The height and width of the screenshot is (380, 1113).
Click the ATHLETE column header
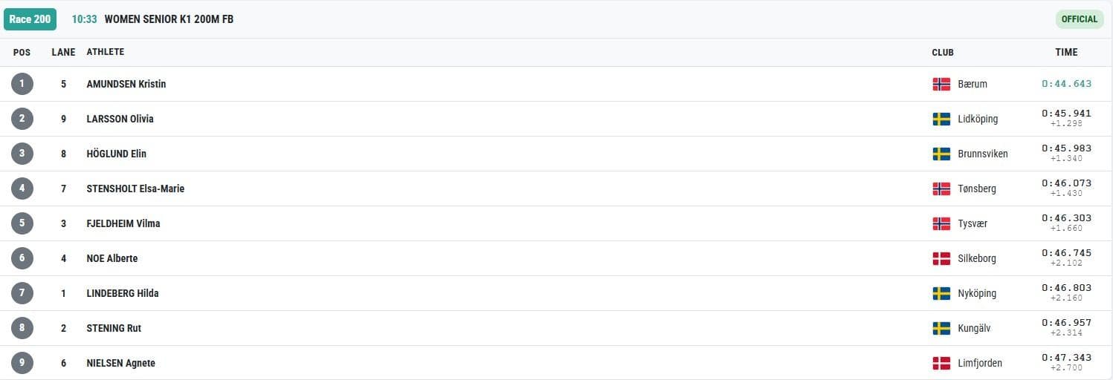click(x=106, y=52)
